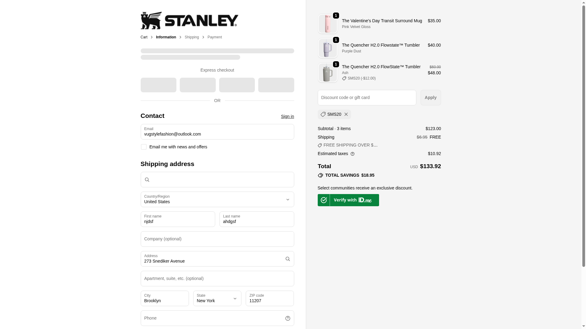Click the address field search icon

[x=288, y=259]
